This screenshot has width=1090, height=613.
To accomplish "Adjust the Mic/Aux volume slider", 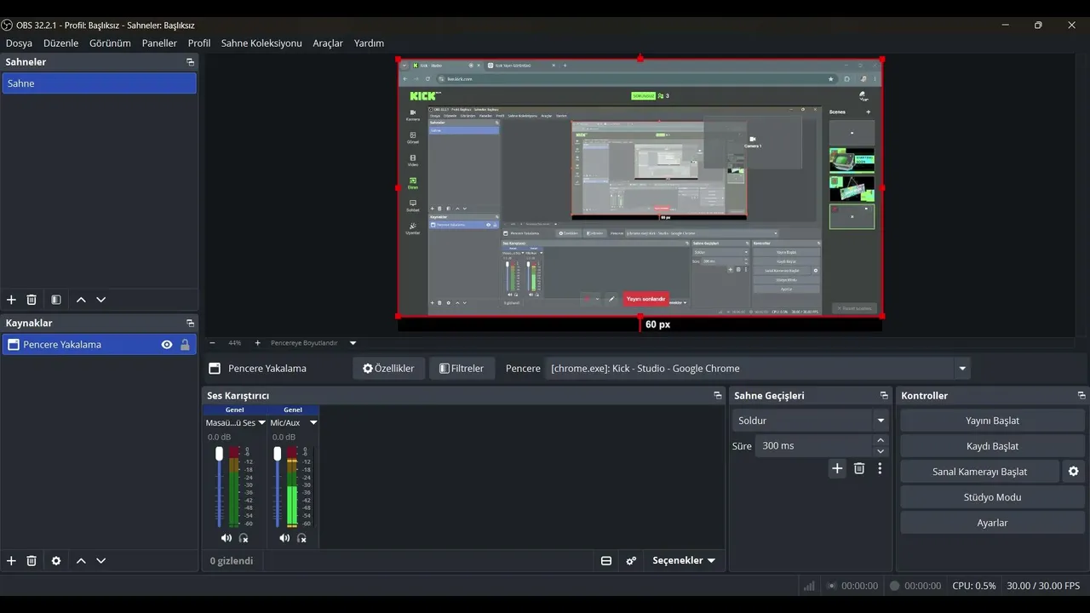I will coord(277,454).
